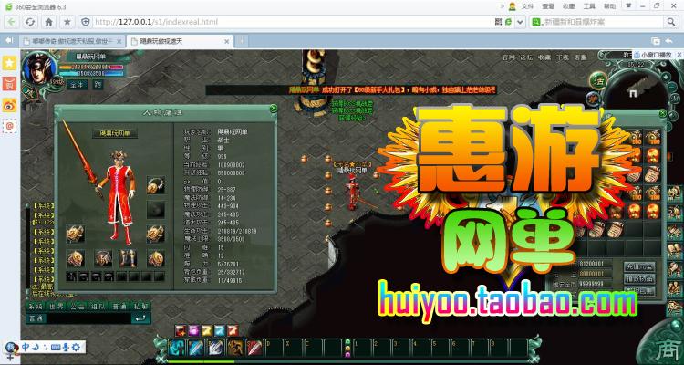Go back using the browser back arrow

[11, 22]
